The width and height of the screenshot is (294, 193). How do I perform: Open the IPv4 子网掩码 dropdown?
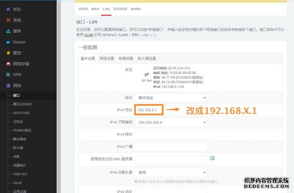[x=171, y=123]
